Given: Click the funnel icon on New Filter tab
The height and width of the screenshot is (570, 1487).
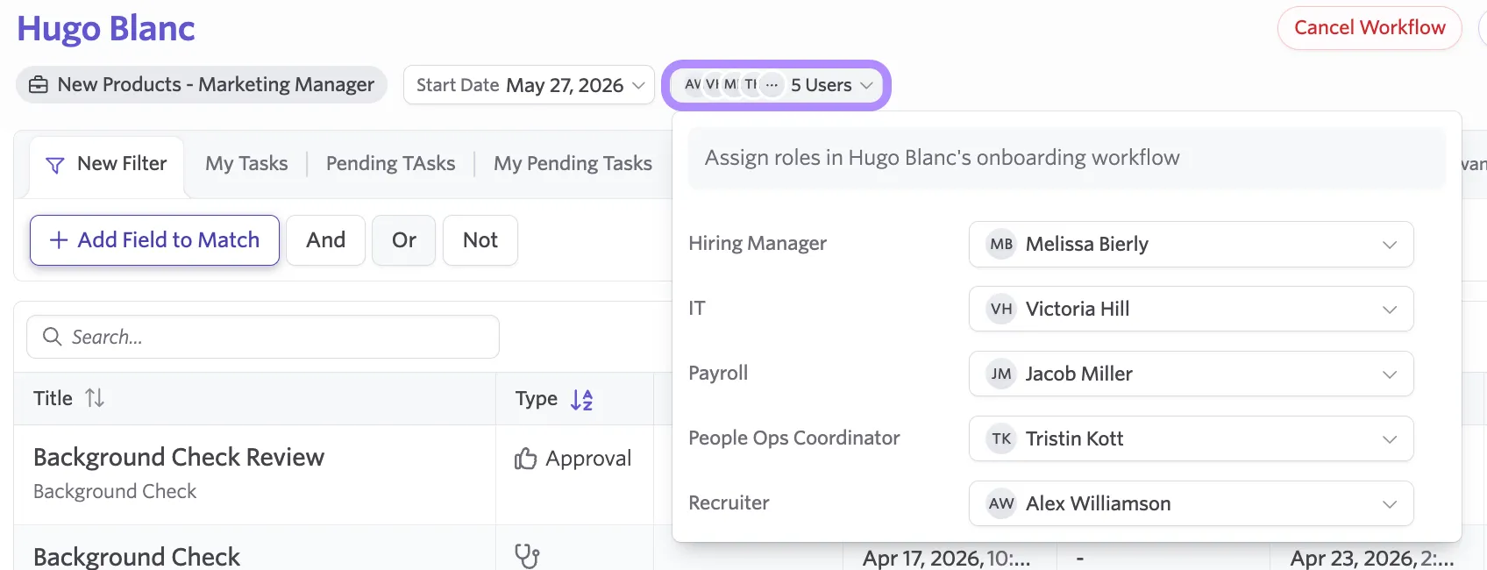Looking at the screenshot, I should [x=54, y=165].
